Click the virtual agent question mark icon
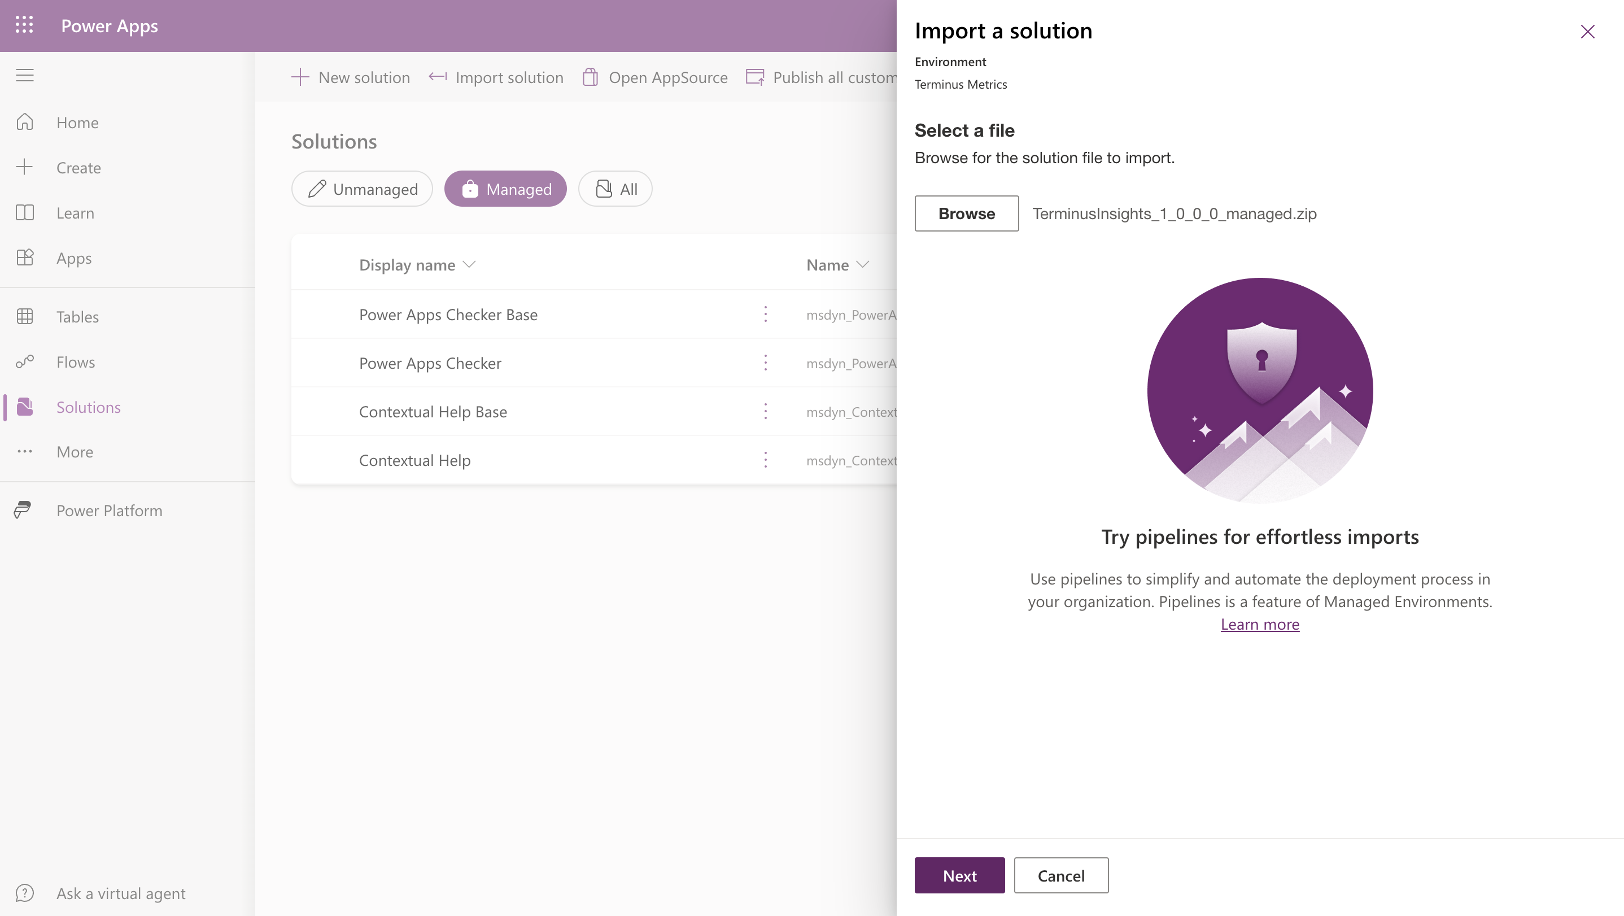Screen dimensions: 1624x916 25,893
